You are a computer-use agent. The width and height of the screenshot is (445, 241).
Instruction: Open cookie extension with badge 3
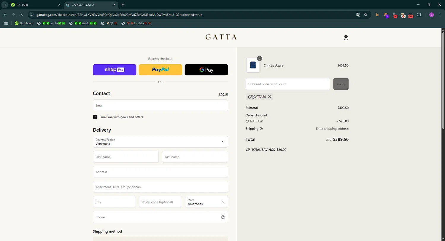386,15
